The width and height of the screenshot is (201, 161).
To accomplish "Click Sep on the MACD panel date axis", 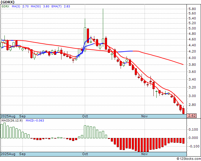I will tap(22, 154).
